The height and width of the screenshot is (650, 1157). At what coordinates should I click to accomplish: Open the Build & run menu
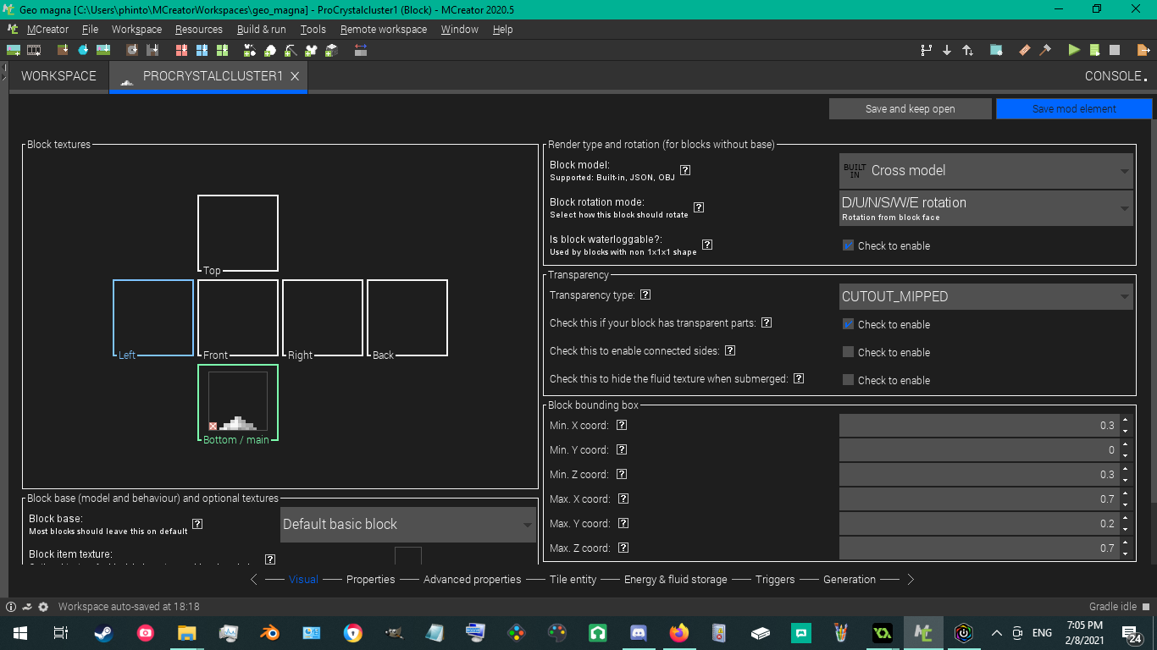point(261,29)
